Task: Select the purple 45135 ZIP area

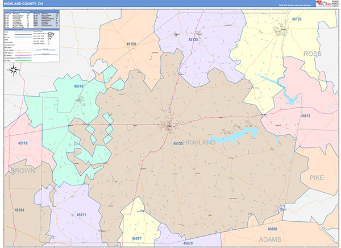Action: [193, 40]
